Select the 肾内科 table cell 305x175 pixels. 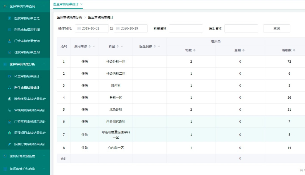pyautogui.click(x=116, y=85)
